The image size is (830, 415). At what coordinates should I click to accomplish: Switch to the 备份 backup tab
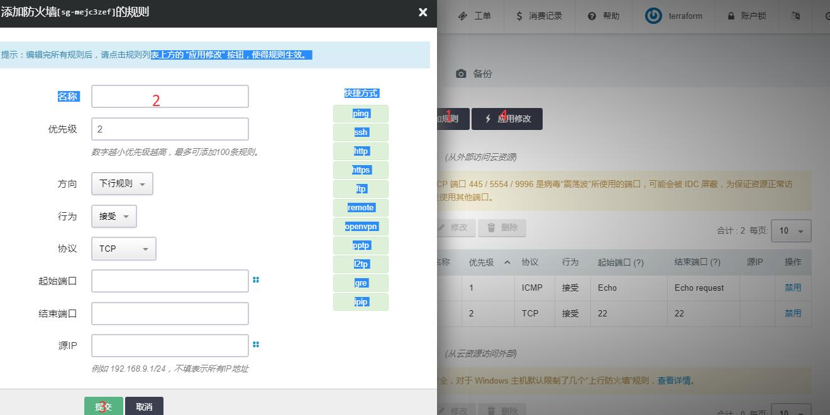tap(474, 74)
